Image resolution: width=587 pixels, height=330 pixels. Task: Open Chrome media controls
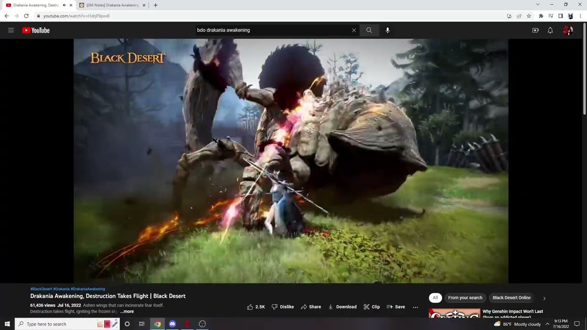point(551,16)
